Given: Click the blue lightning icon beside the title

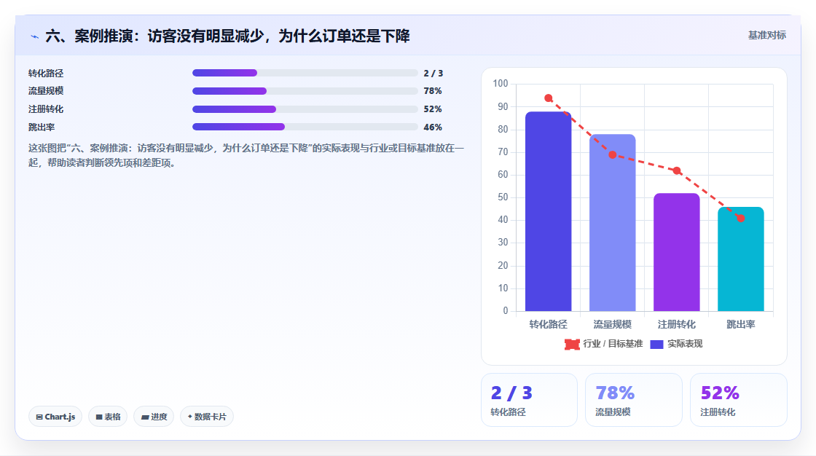Looking at the screenshot, I should point(34,36).
